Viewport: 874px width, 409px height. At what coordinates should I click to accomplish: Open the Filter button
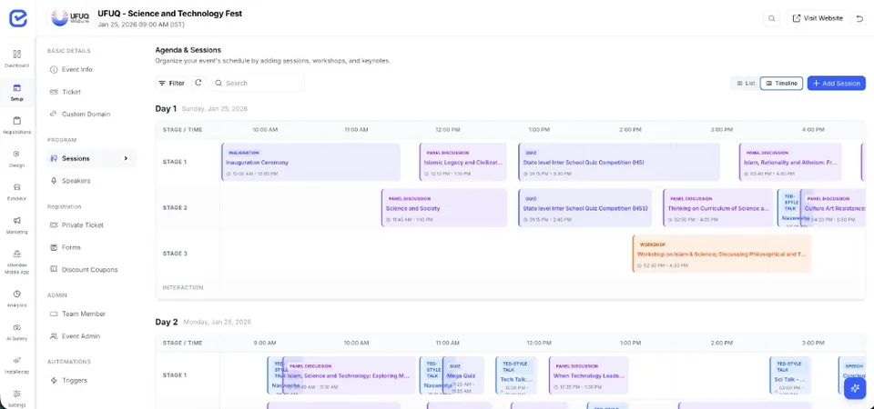171,83
